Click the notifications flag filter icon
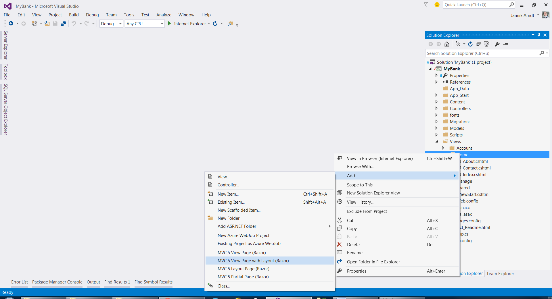552x299 pixels. pyautogui.click(x=426, y=5)
